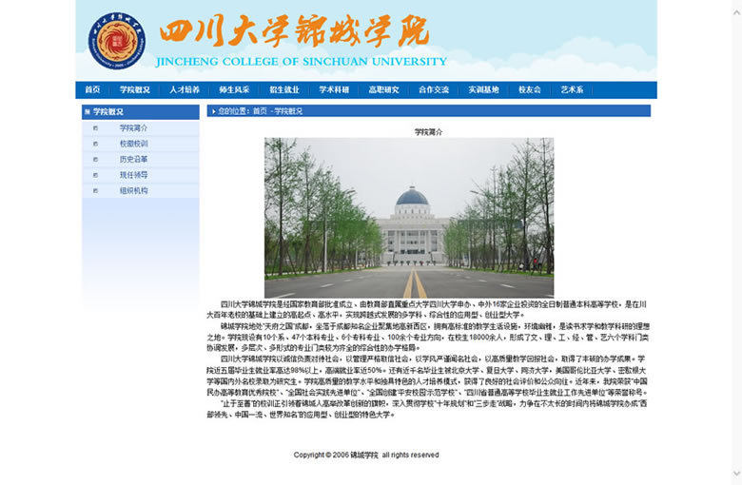
Task: Select 学术科研 in the top navigation
Action: pos(334,90)
